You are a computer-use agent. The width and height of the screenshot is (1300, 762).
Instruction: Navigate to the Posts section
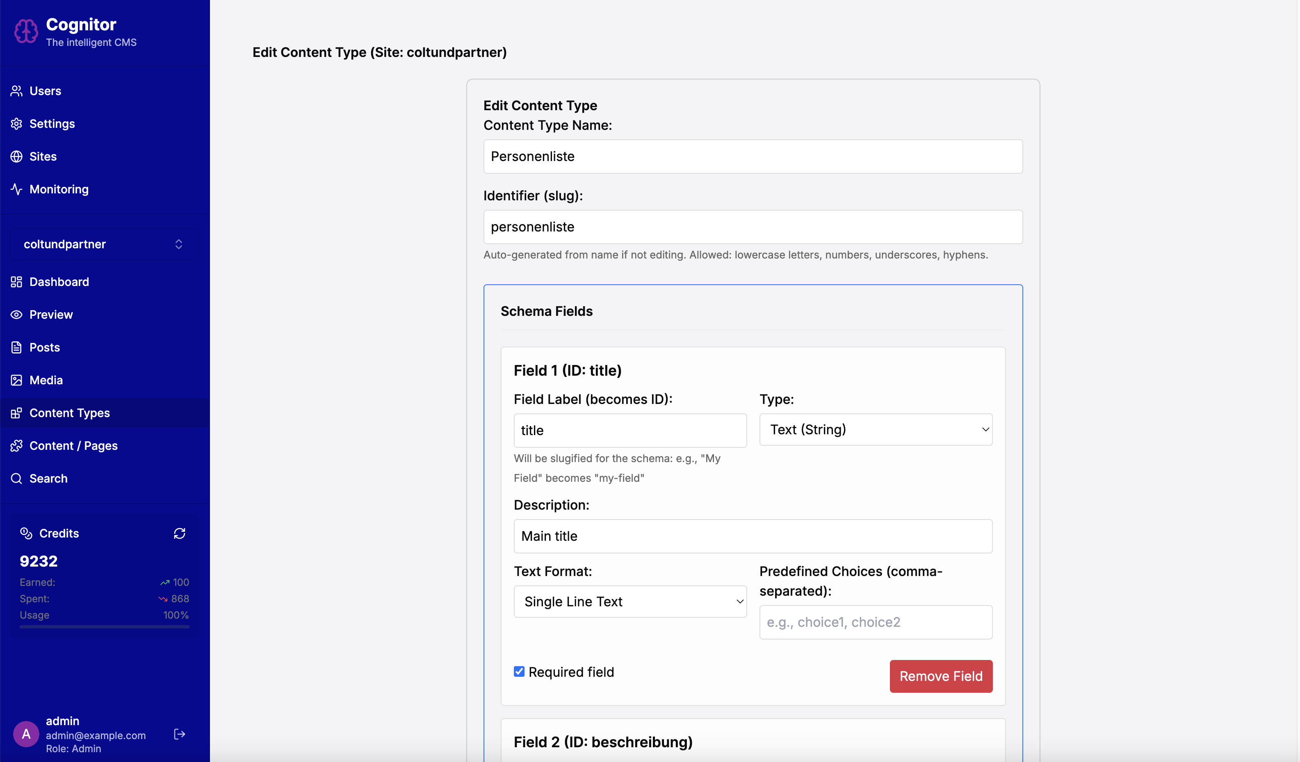[44, 347]
